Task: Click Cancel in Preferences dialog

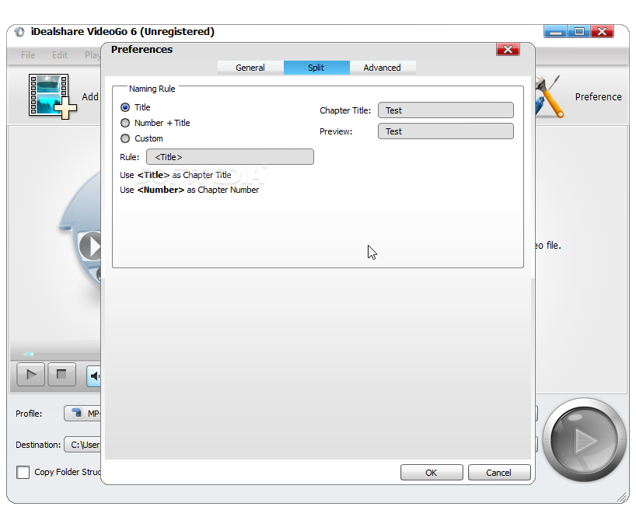Action: [x=499, y=472]
